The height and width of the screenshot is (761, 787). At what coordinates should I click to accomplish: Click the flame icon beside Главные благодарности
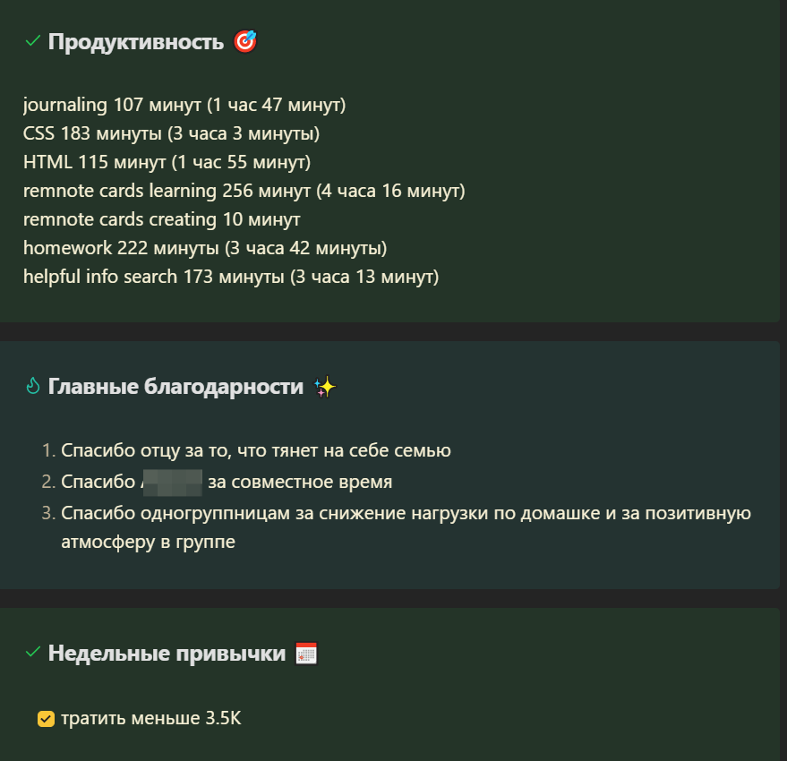(32, 386)
